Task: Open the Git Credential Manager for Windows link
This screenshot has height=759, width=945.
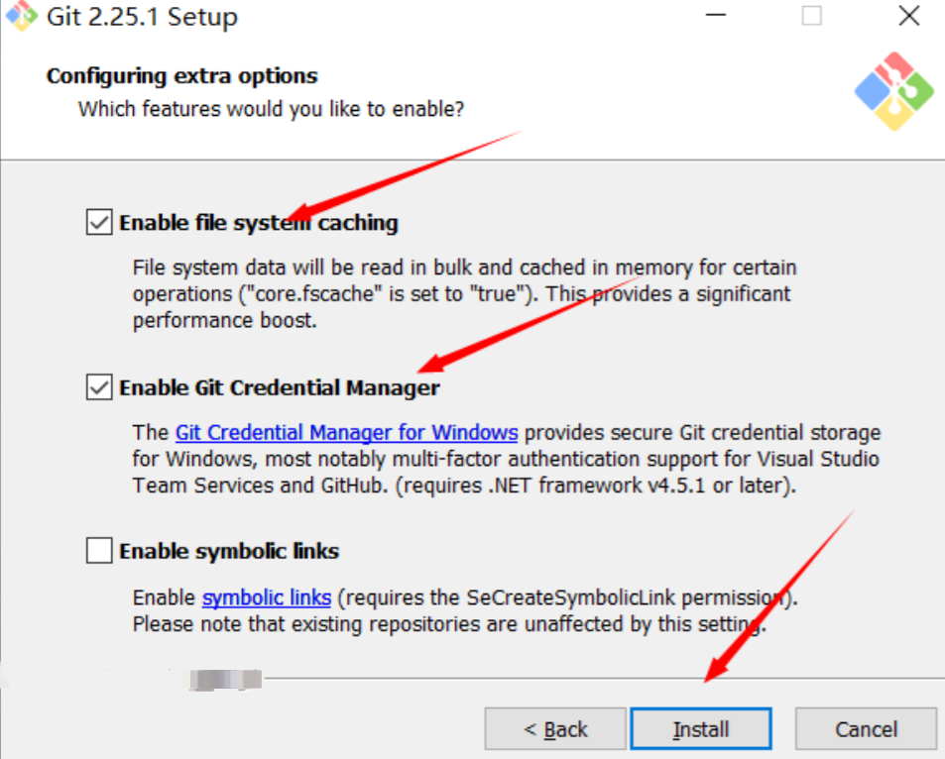Action: pyautogui.click(x=346, y=433)
